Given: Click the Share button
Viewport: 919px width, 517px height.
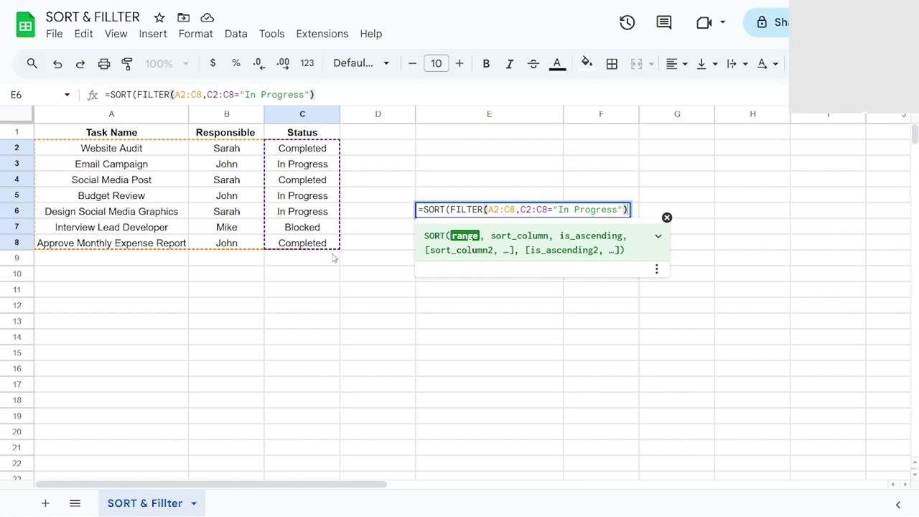Looking at the screenshot, I should [x=767, y=22].
